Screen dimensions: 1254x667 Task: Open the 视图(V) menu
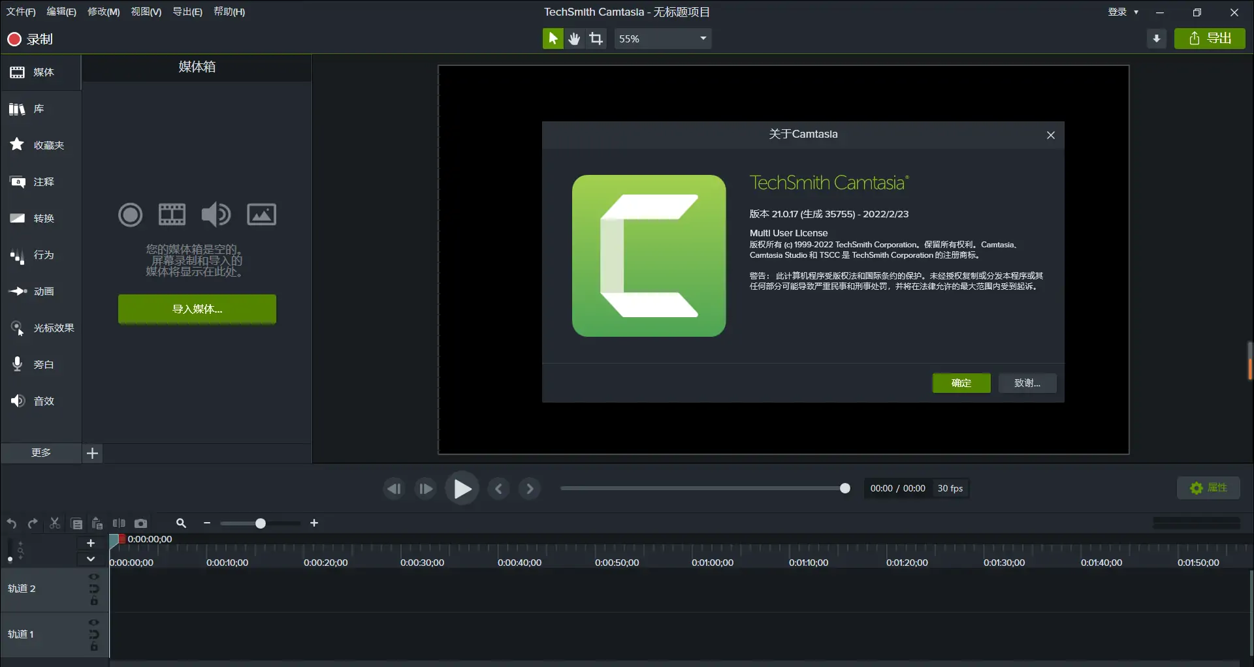point(146,12)
